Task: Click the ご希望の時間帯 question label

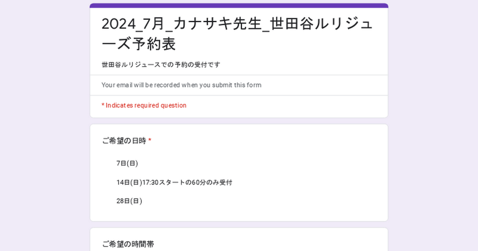Action: click(128, 244)
